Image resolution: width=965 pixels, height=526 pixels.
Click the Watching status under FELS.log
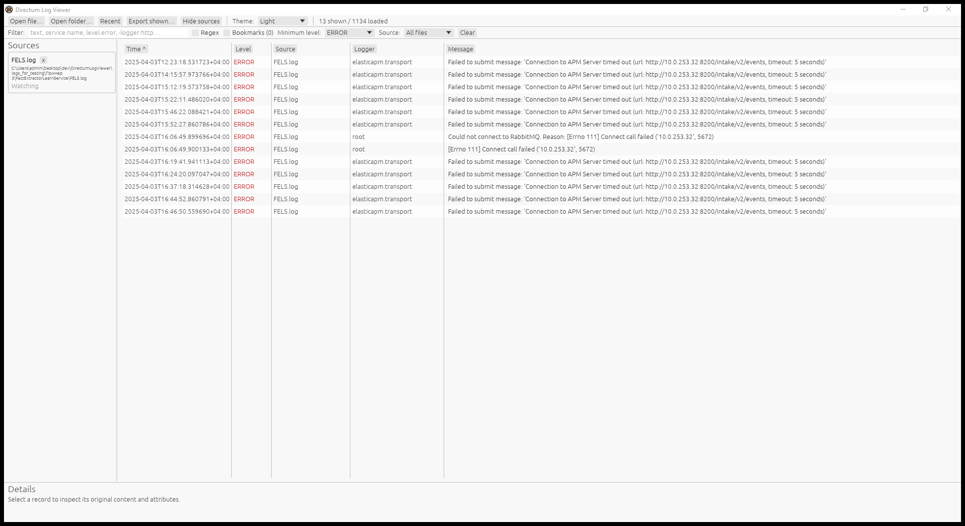25,86
